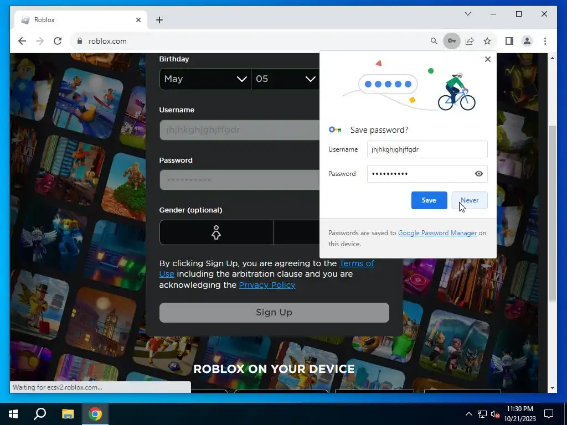This screenshot has width=567, height=425.
Task: Share this page icon
Action: 470,41
